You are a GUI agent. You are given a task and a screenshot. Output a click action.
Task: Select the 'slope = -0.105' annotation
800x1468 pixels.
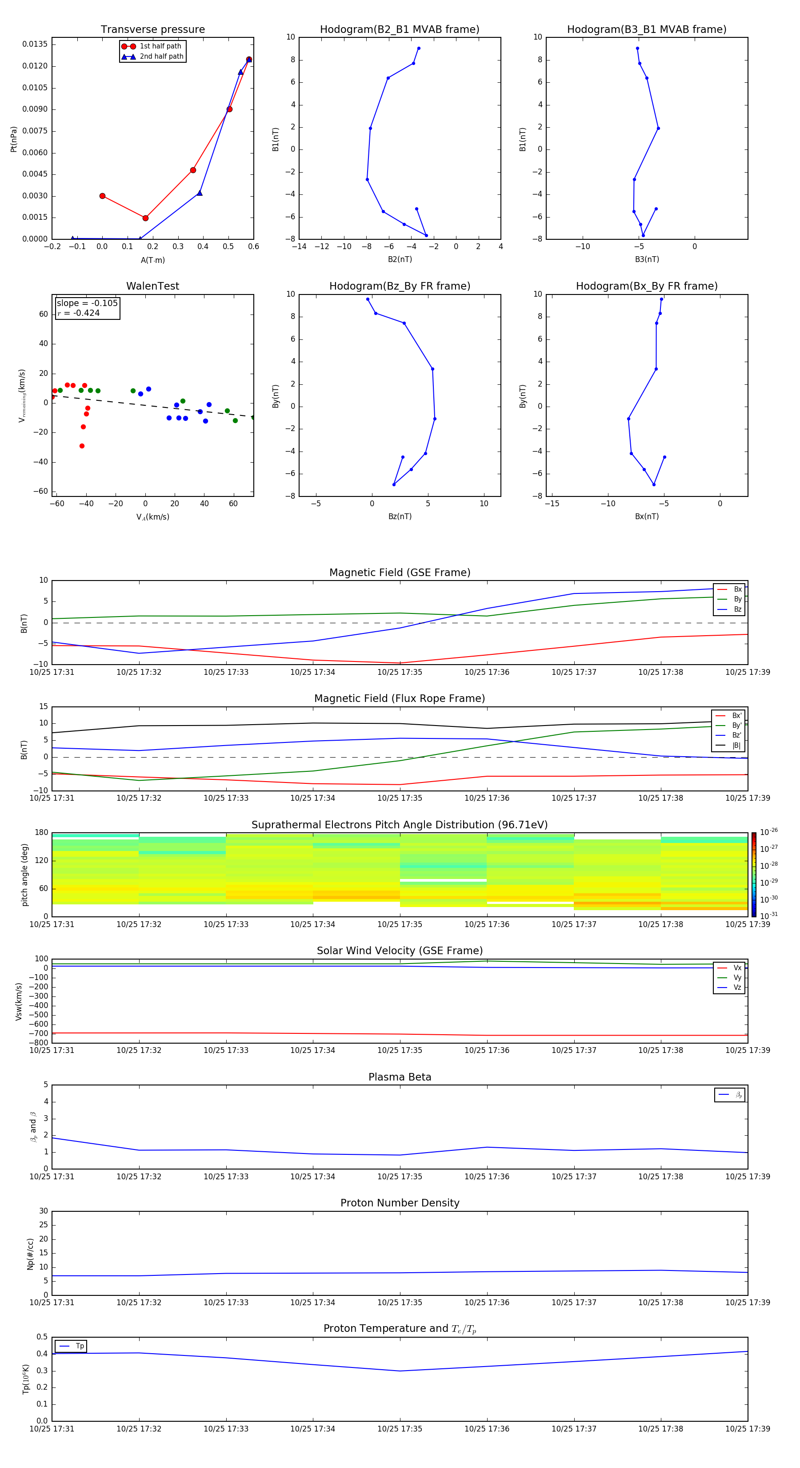[x=87, y=303]
